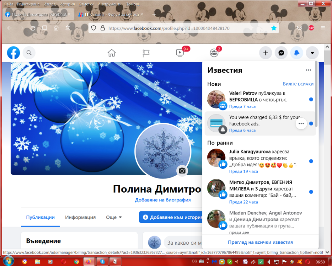
Task: Open the Facebook ads charge notification
Action: [260, 123]
